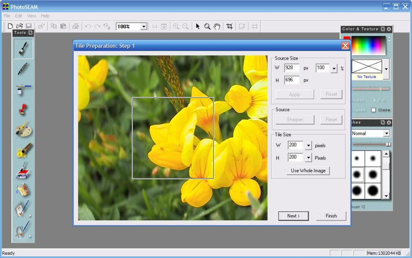
Task: Select the paint palette tool
Action: pos(23,130)
